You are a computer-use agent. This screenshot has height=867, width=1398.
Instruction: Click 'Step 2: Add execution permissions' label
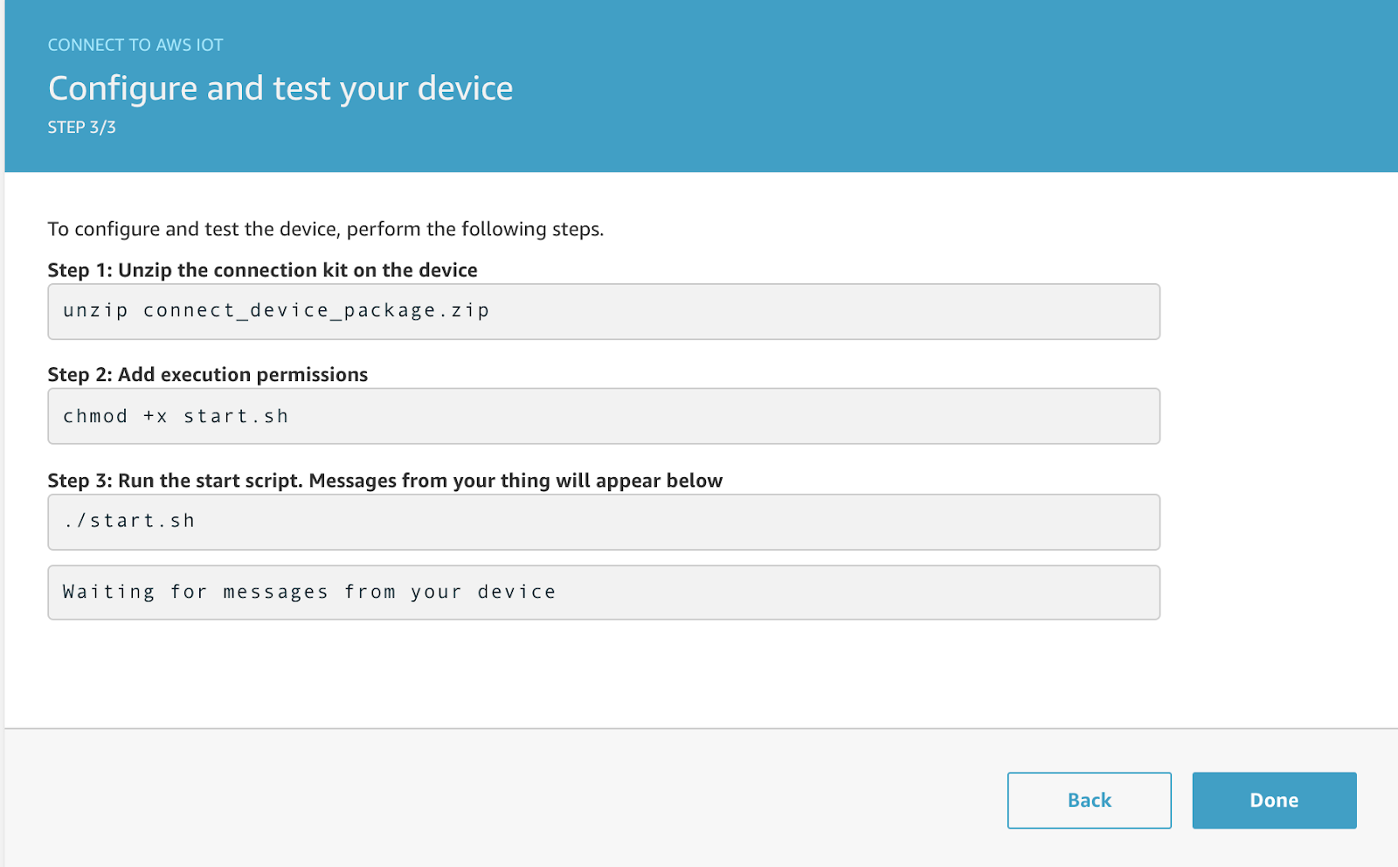coord(208,375)
